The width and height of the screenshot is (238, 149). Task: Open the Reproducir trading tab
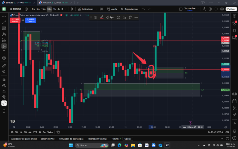coord(97,139)
